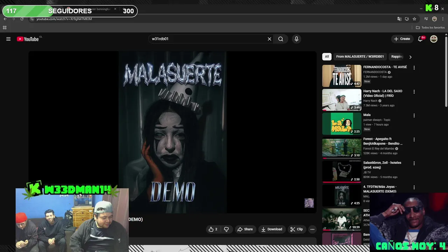Close the browser tab
Viewport: 448px width, 252px height.
115,9
